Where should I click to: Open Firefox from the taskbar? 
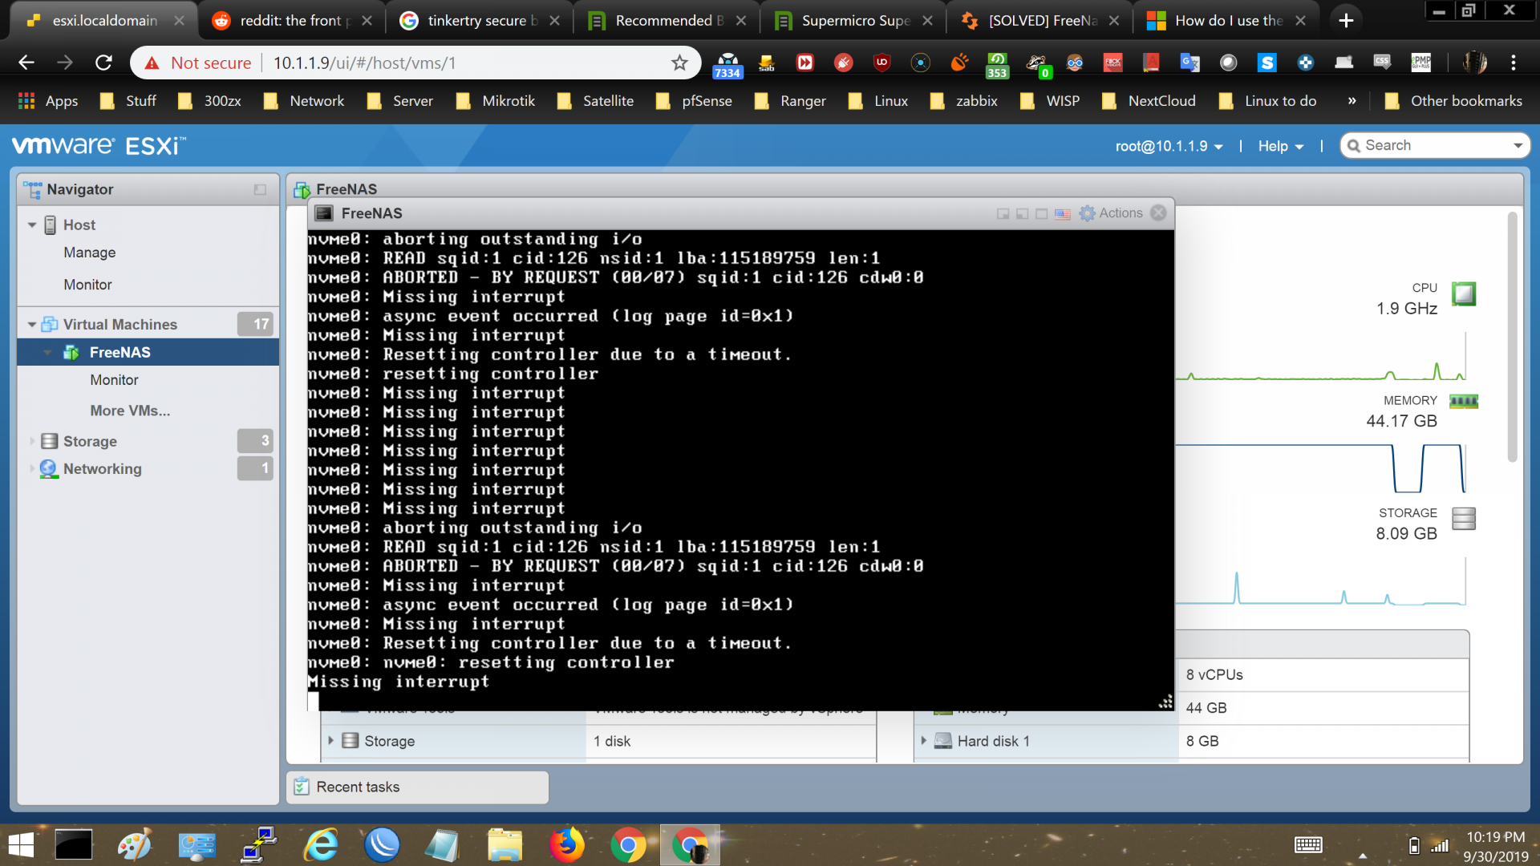566,845
